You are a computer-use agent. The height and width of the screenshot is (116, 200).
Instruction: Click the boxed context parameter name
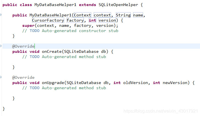102,15
